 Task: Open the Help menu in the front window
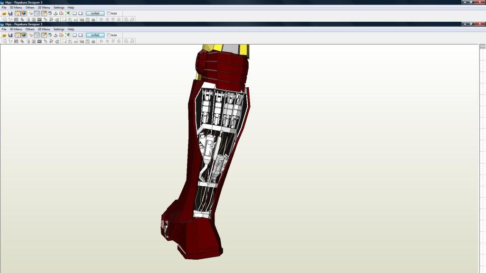coord(71,29)
